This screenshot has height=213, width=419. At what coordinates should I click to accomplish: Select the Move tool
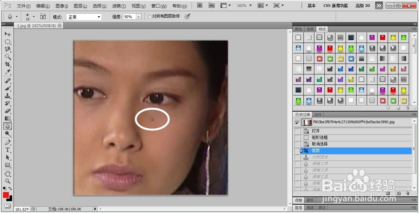coord(8,34)
